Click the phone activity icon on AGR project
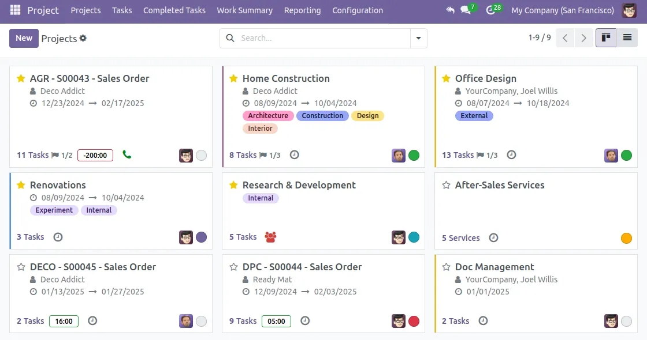Screen dimensions: 647x340 pyautogui.click(x=127, y=155)
